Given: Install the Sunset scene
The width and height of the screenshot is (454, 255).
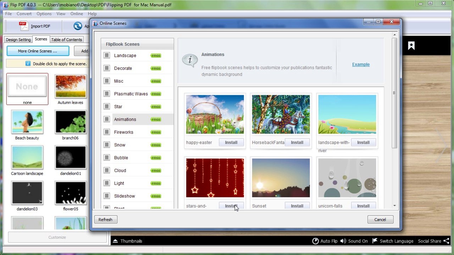Looking at the screenshot, I should [297, 206].
